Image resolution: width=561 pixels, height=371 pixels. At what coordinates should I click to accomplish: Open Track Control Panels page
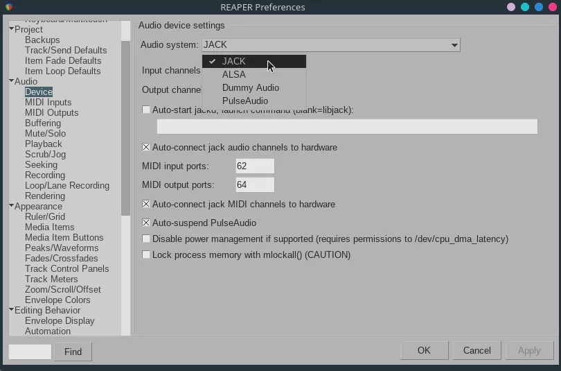(67, 268)
